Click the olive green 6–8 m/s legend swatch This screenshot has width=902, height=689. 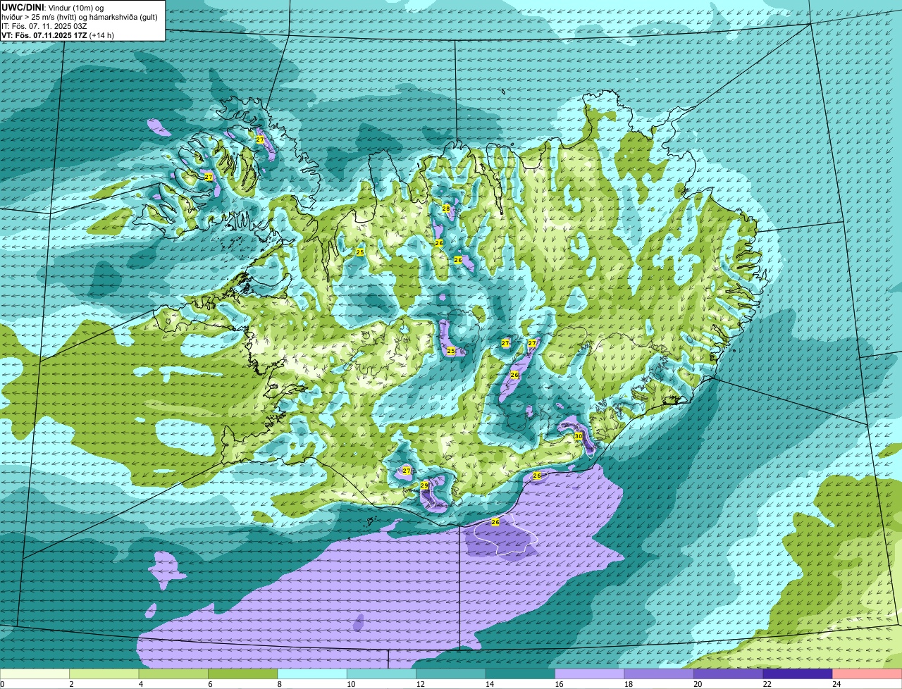pyautogui.click(x=244, y=674)
